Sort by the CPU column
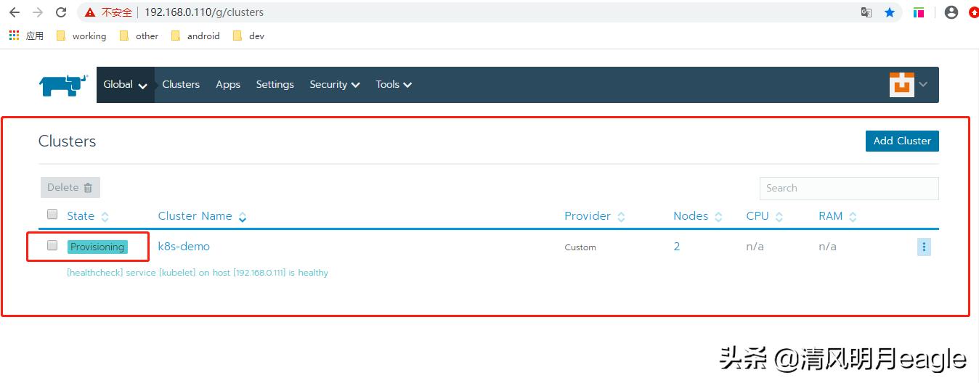 point(765,216)
